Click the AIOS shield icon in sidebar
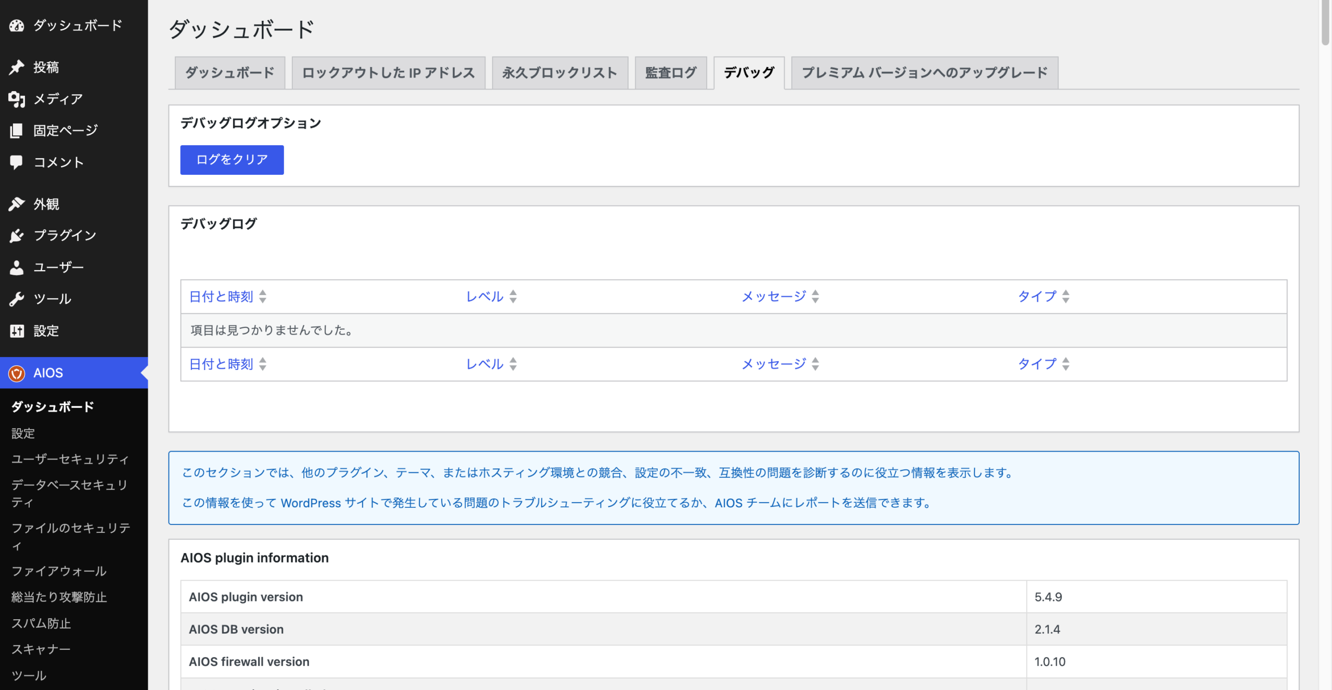Screen dimensions: 1332x690 pyautogui.click(x=17, y=373)
